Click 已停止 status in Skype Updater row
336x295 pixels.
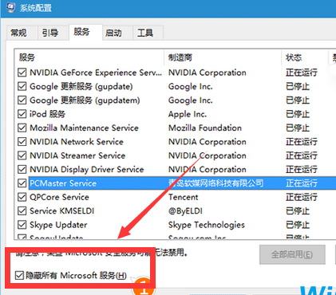point(298,225)
